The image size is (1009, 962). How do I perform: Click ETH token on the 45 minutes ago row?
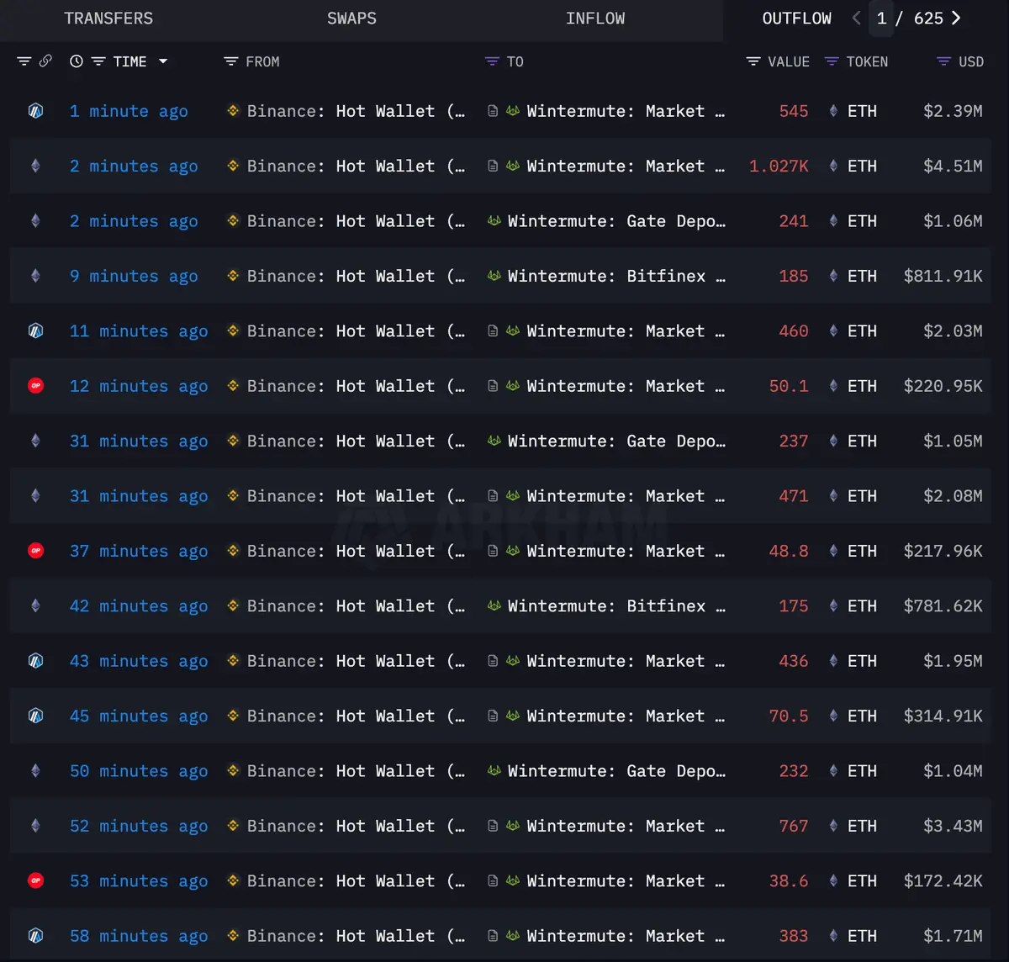point(862,716)
